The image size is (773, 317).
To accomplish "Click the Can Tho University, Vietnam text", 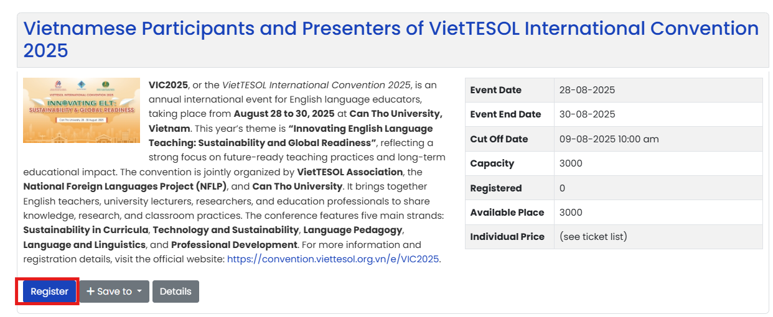I will click(x=296, y=121).
